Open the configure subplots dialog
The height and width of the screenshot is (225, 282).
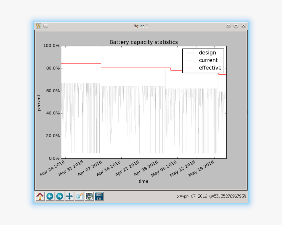tap(89, 196)
